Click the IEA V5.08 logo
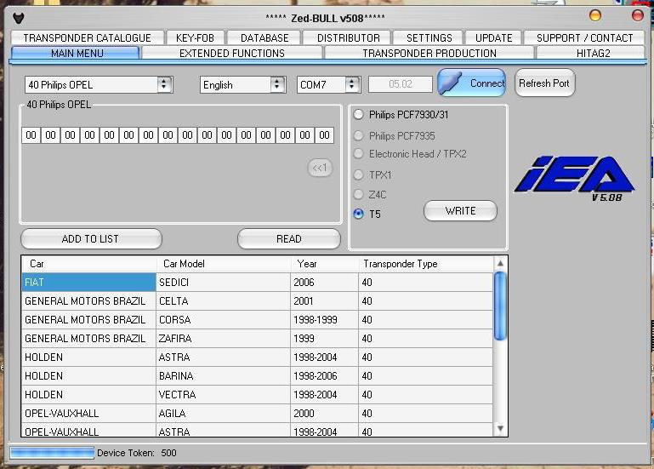Image resolution: width=654 pixels, height=469 pixels. (574, 179)
